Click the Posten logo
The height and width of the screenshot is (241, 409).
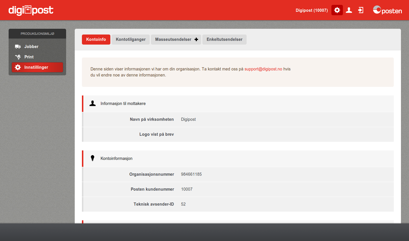[x=387, y=10]
